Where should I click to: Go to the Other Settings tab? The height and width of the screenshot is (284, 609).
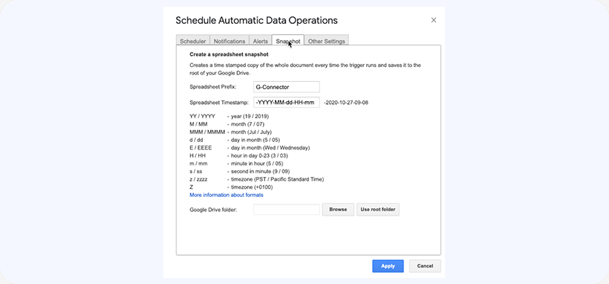click(326, 41)
